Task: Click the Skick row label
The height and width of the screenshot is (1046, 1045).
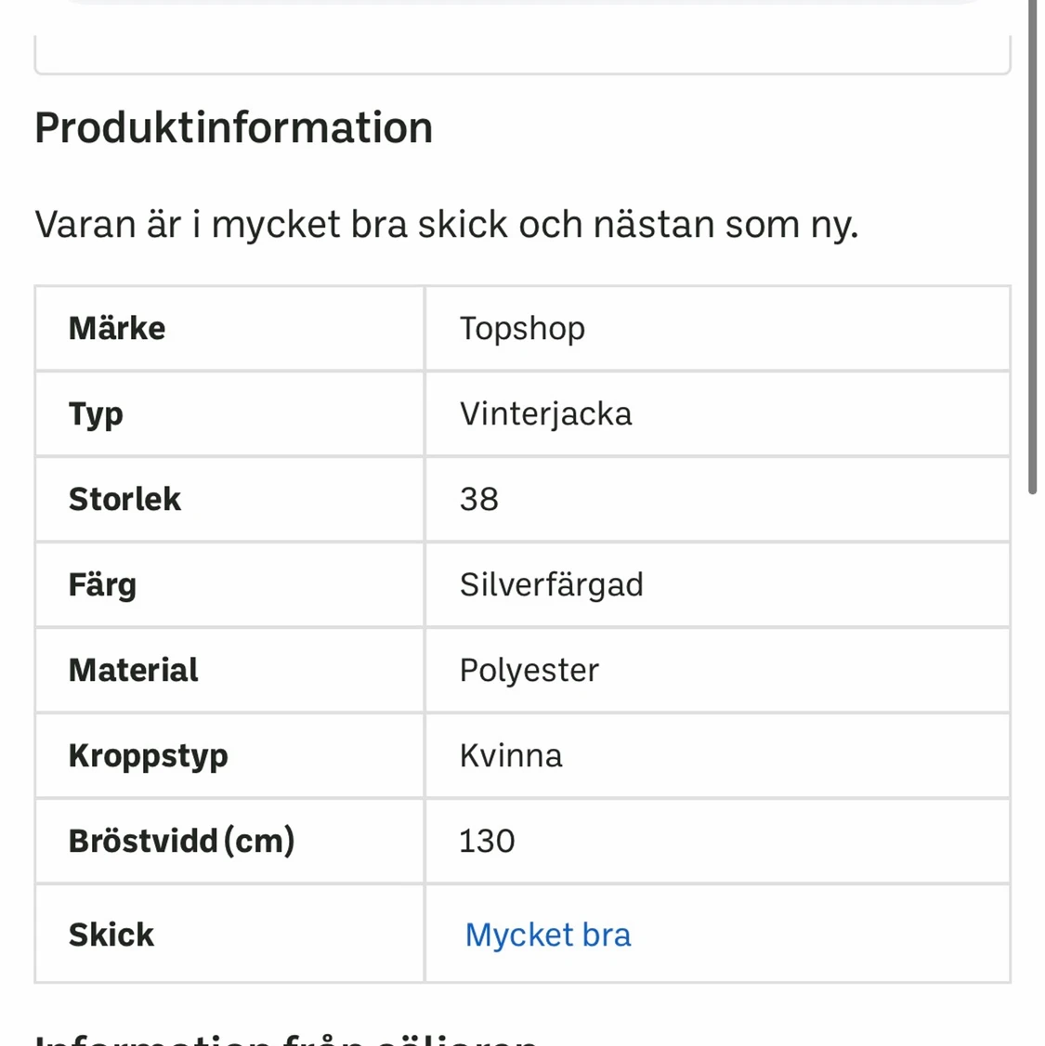Action: point(111,934)
